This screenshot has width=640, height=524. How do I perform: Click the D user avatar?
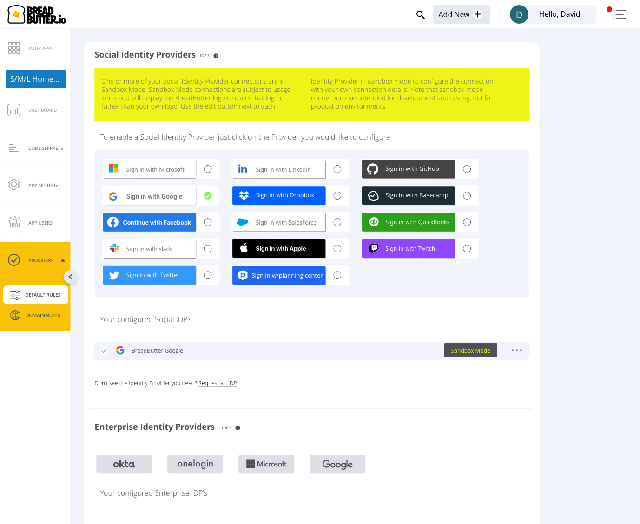519,14
